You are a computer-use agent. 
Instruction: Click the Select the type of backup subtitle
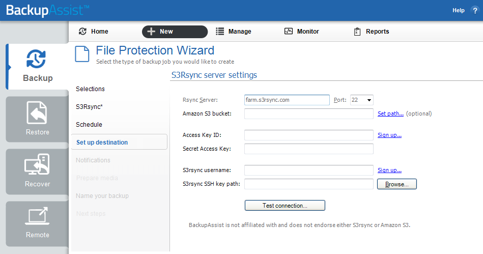[x=165, y=62]
